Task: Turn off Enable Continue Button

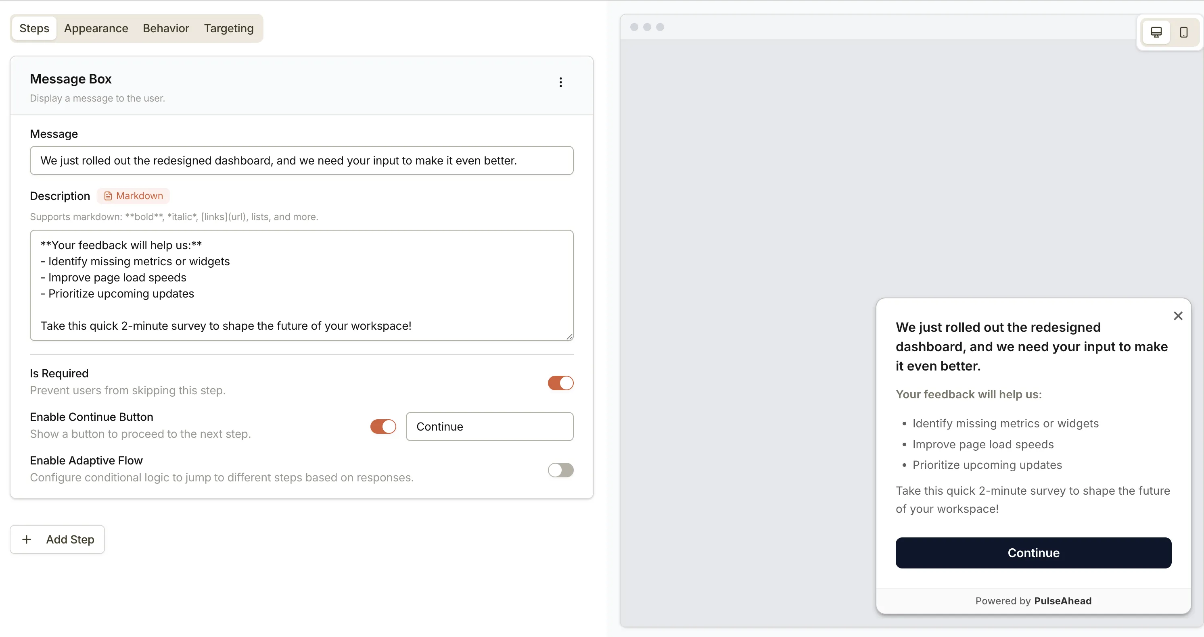Action: point(383,427)
